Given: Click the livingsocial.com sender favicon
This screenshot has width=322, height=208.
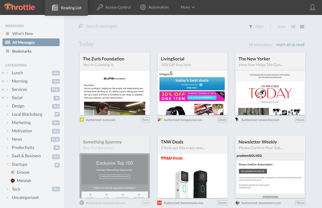Looking at the screenshot, I should pyautogui.click(x=160, y=120).
